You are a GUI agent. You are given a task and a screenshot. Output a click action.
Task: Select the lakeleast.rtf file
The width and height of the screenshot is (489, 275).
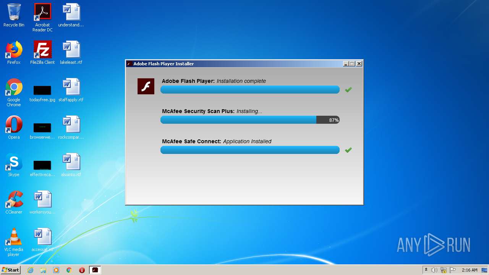(x=71, y=53)
